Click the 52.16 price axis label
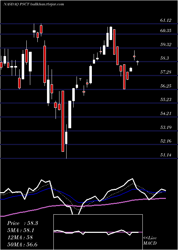Viewport: 178px width, 250px height. [x=166, y=141]
